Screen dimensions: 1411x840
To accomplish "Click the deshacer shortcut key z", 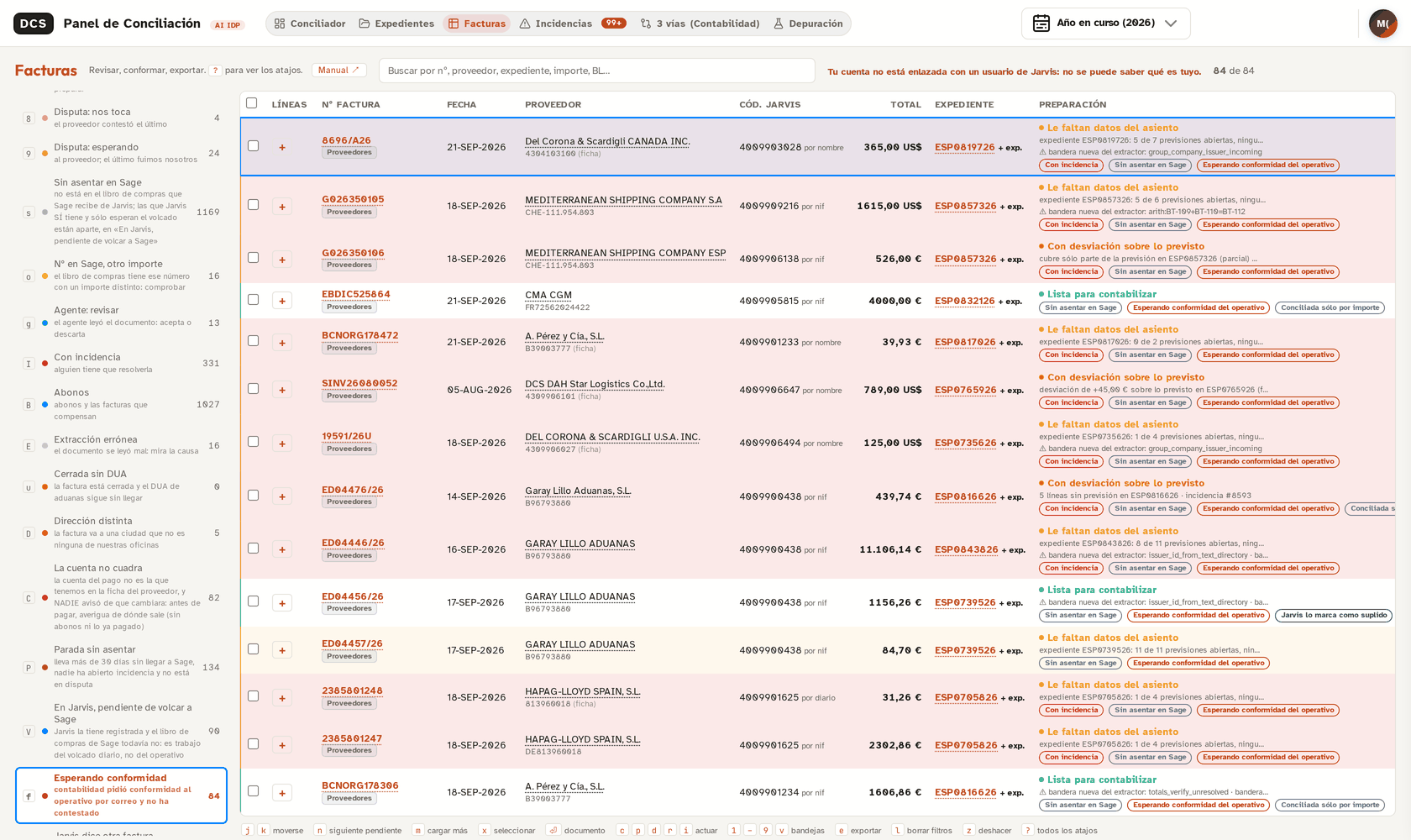I will [969, 830].
